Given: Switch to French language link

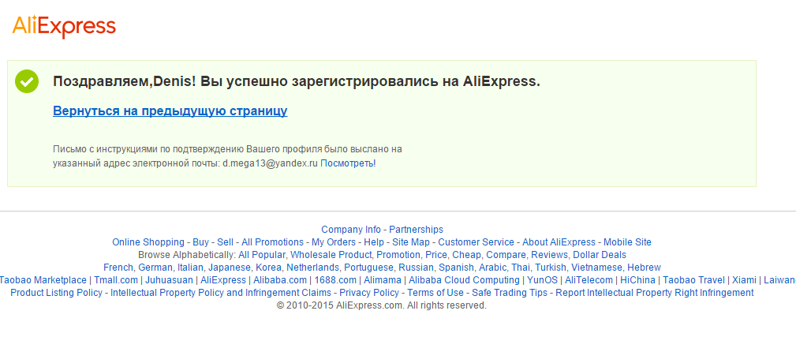Looking at the screenshot, I should click(x=118, y=268).
